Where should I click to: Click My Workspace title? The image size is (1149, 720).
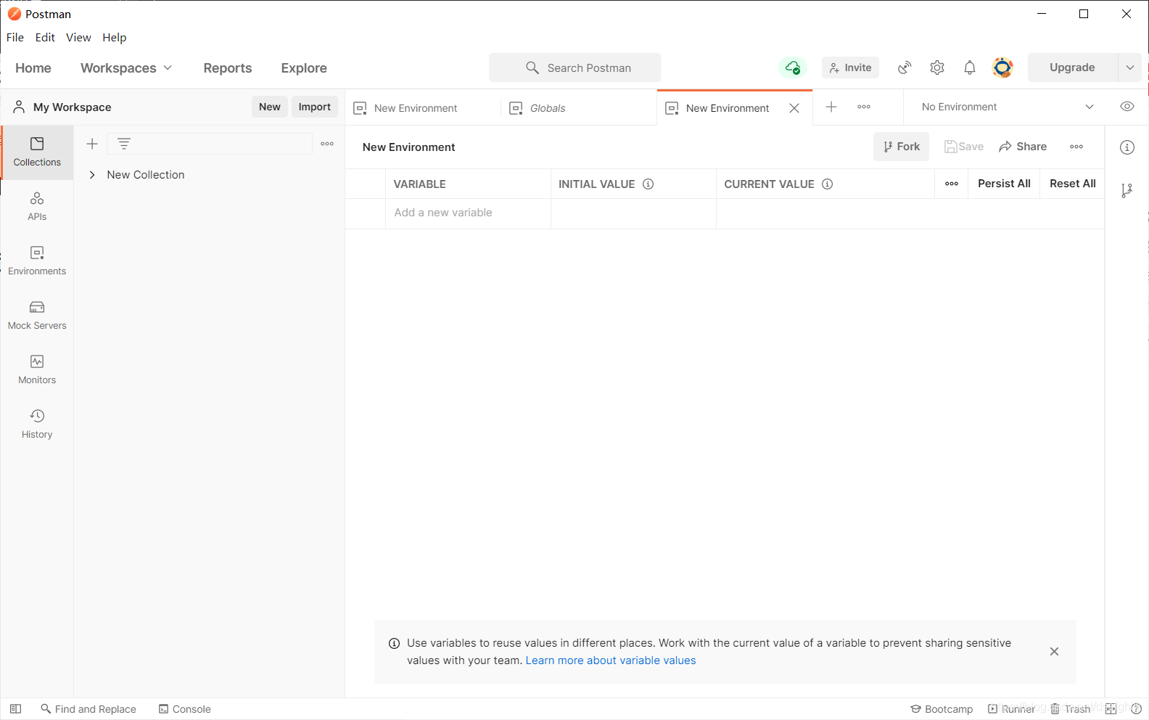(x=73, y=107)
